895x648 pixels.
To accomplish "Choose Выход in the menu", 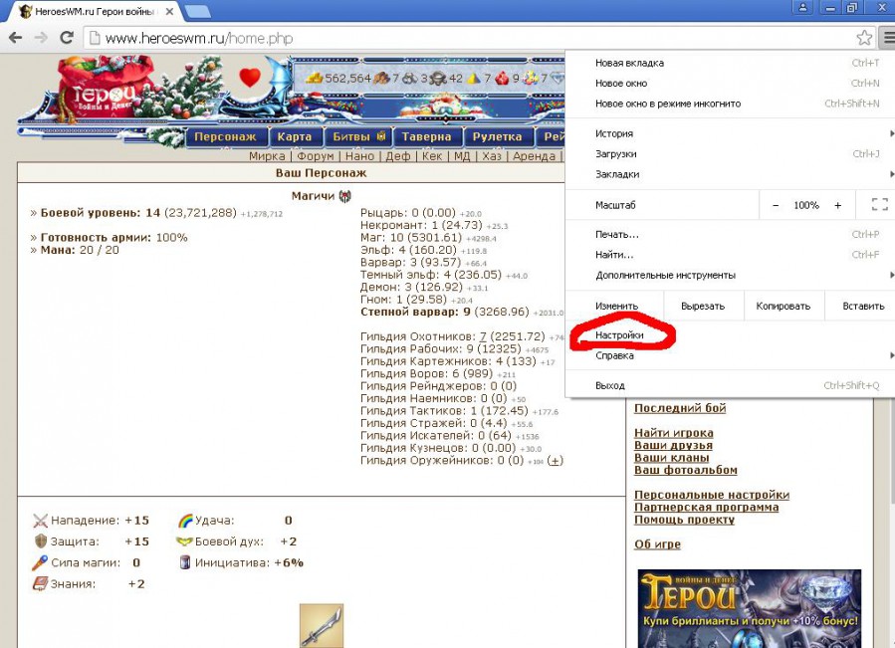I will pyautogui.click(x=730, y=386).
